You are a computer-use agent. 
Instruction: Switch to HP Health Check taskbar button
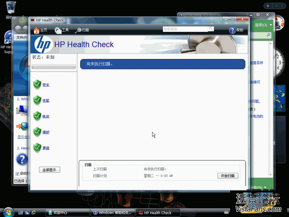click(x=158, y=213)
